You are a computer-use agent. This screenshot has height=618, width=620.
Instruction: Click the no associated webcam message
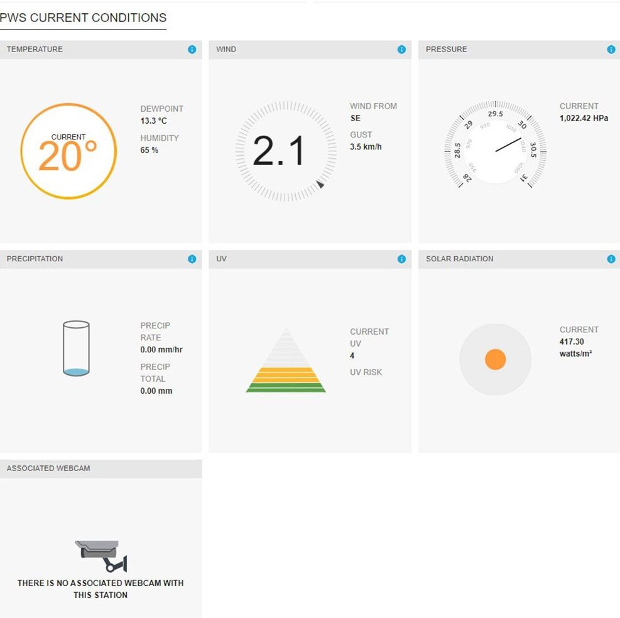(x=101, y=588)
